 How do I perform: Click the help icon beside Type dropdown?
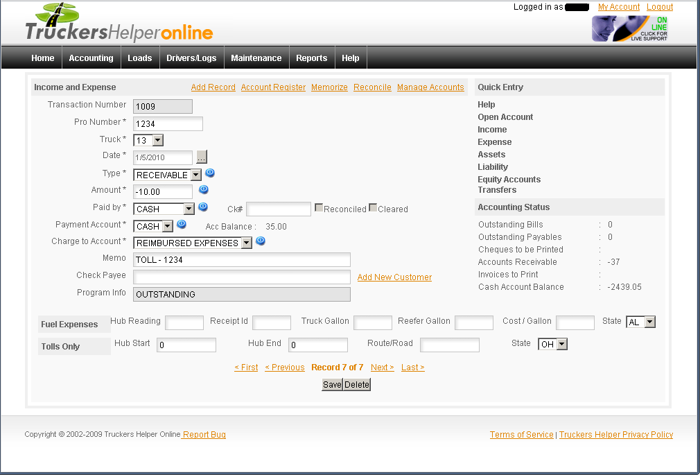pos(210,173)
